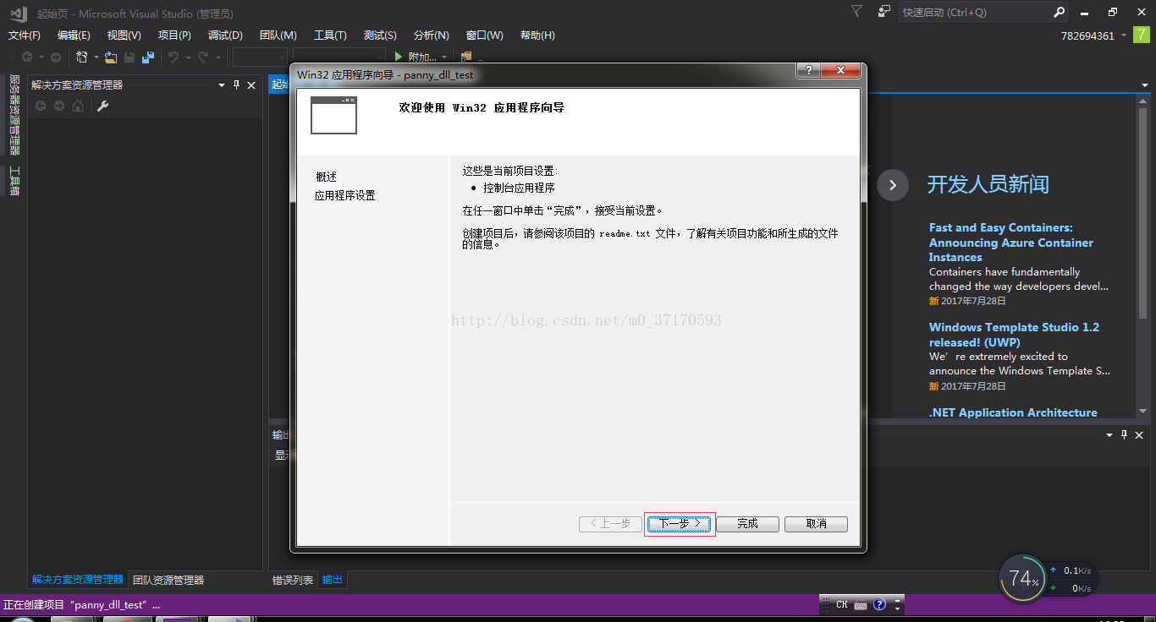This screenshot has height=622, width=1156.
Task: Open the 文件(F) menu
Action: [25, 35]
